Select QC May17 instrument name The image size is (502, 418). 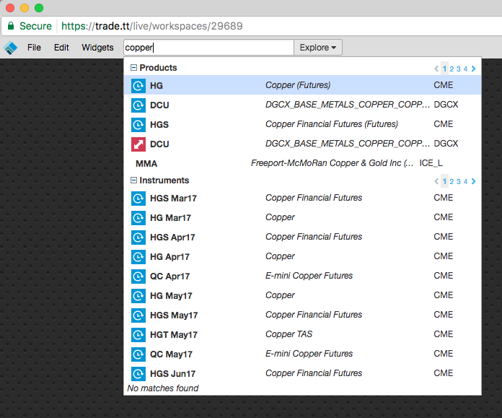171,354
